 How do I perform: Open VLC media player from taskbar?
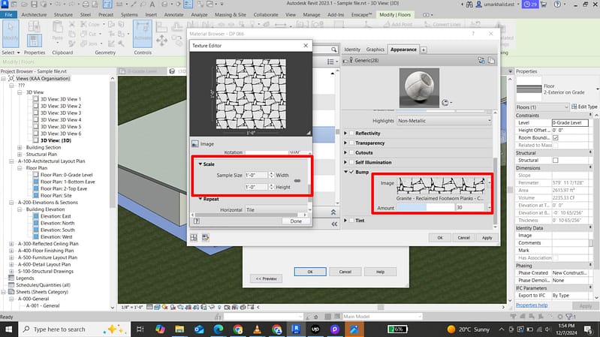(258, 329)
